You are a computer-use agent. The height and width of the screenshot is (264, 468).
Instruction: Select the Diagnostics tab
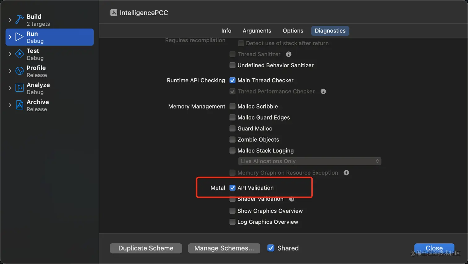coord(330,31)
